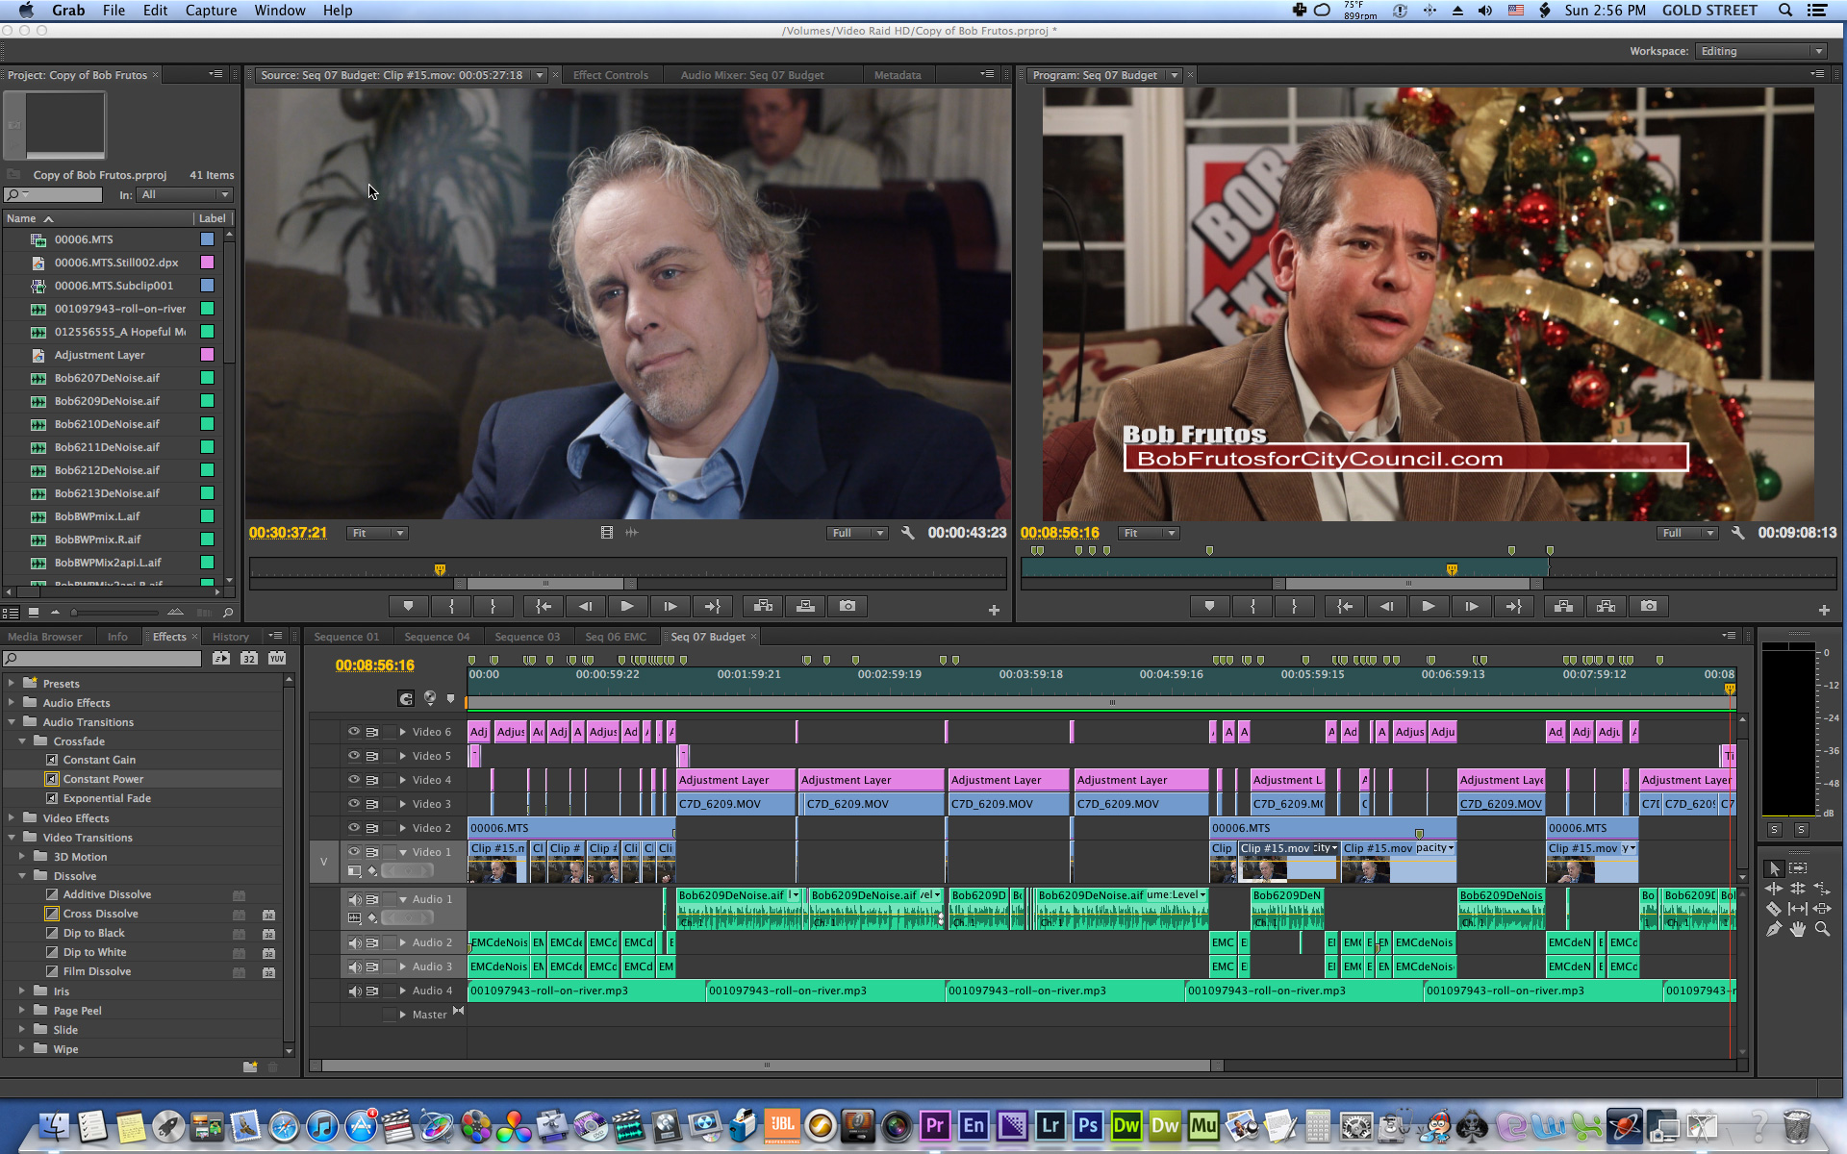This screenshot has height=1154, width=1847.
Task: Toggle Video 3 track output eye
Action: pos(353,804)
